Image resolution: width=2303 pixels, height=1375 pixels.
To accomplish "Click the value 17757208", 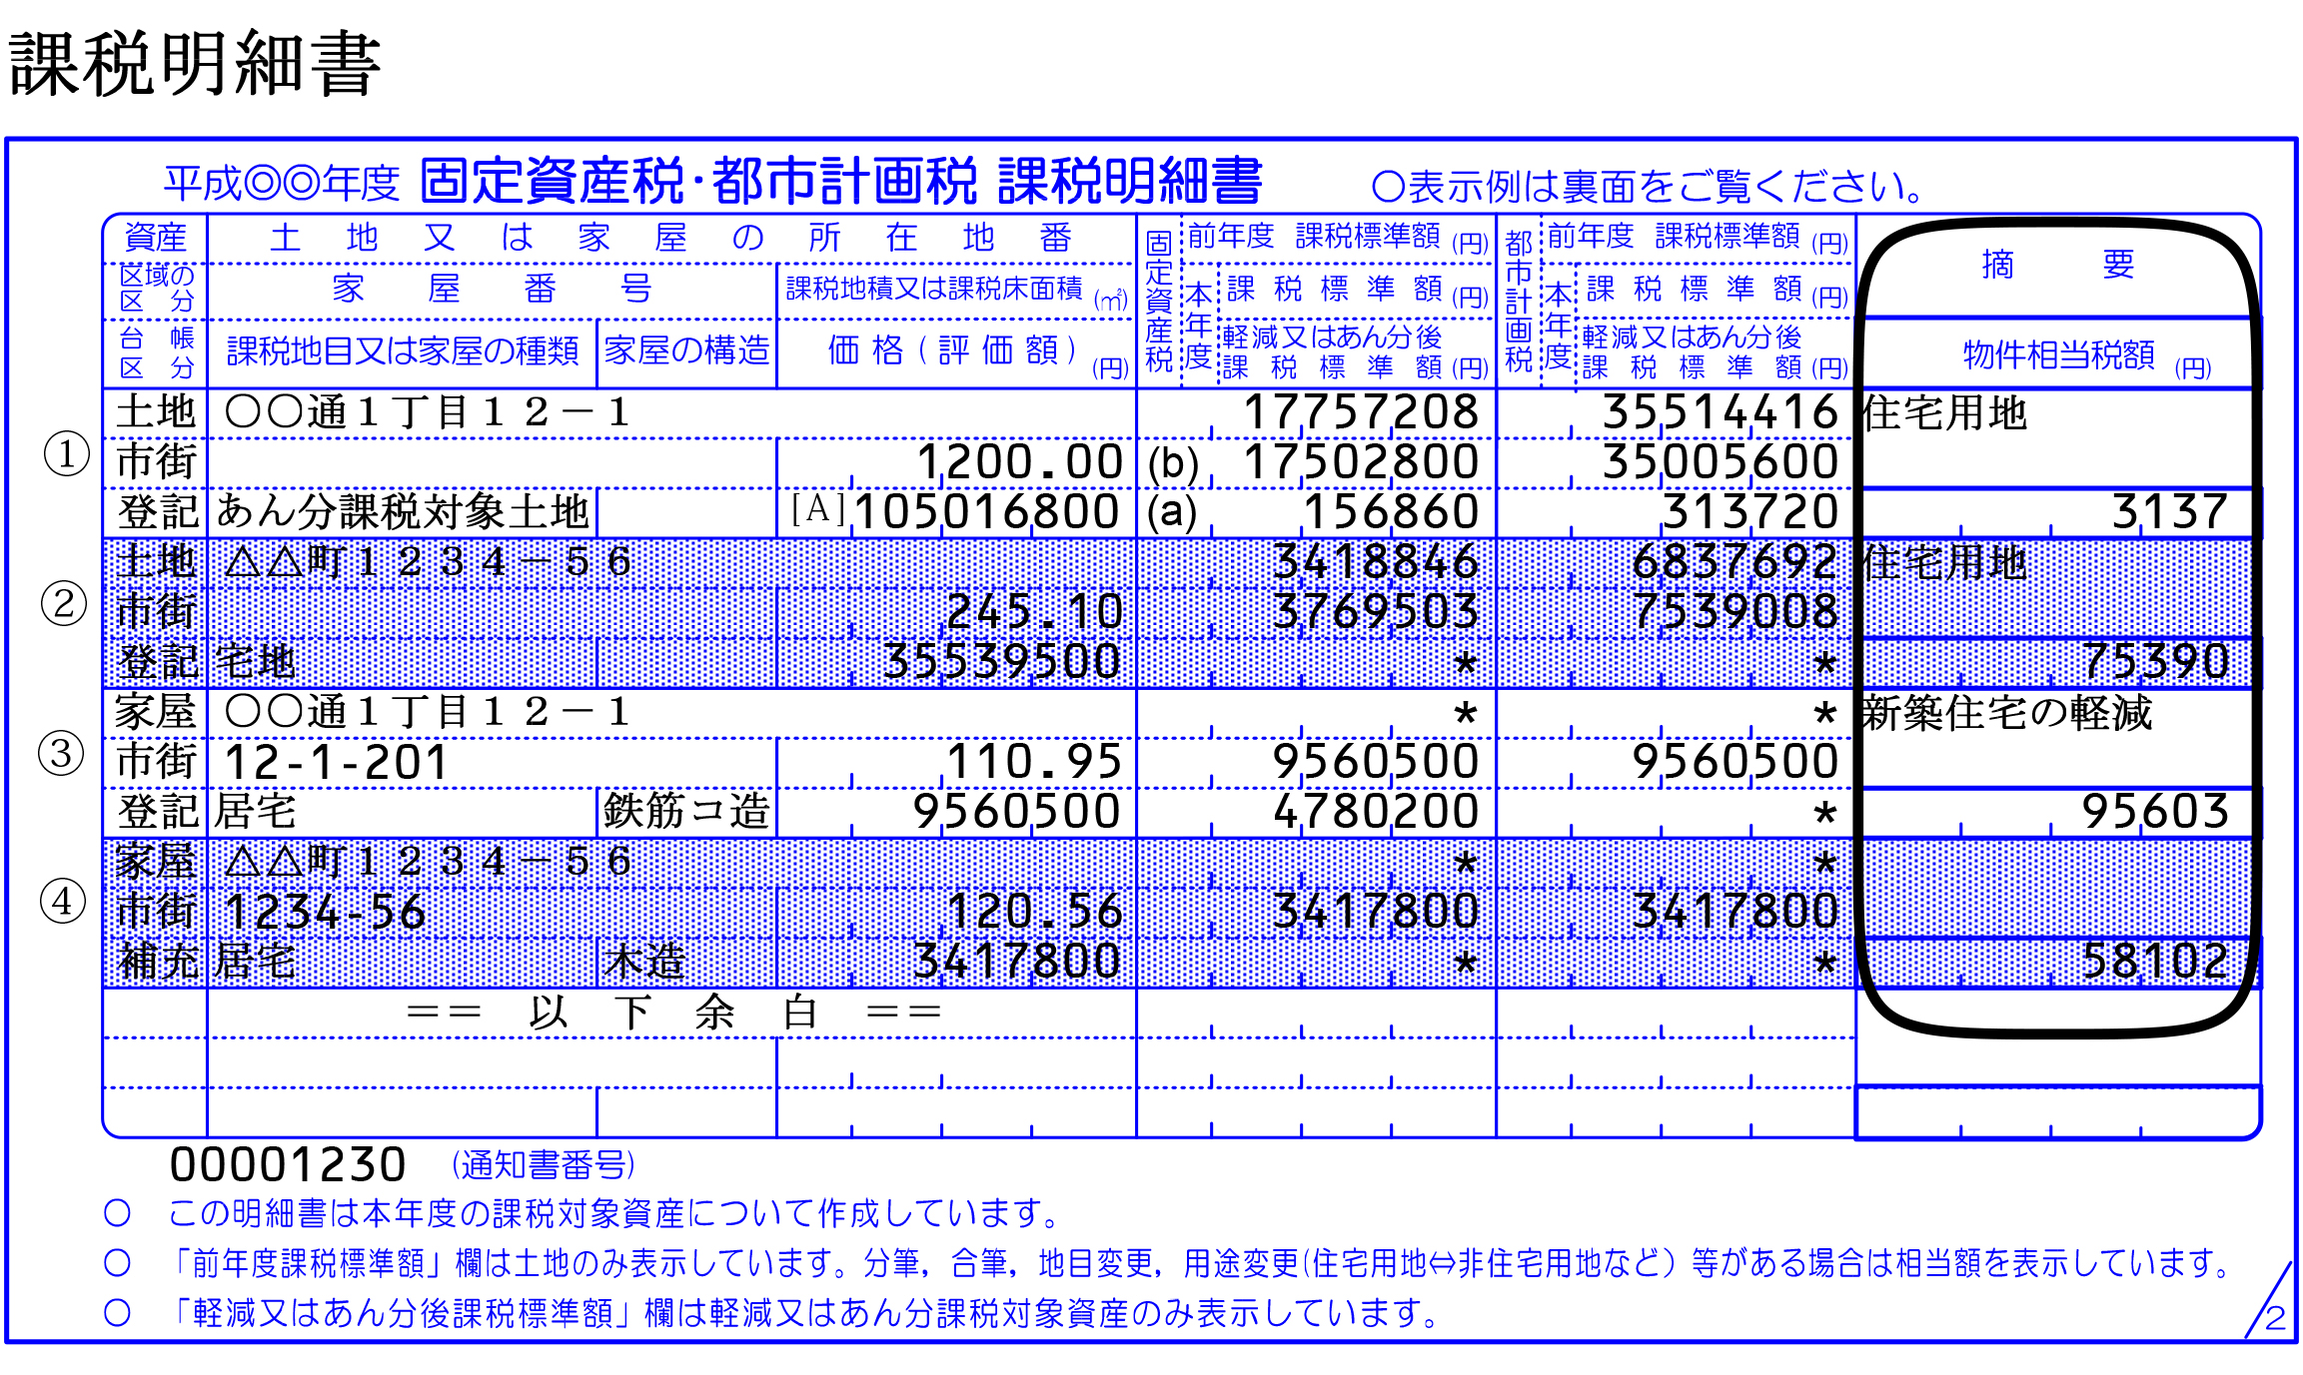I will tap(1361, 412).
